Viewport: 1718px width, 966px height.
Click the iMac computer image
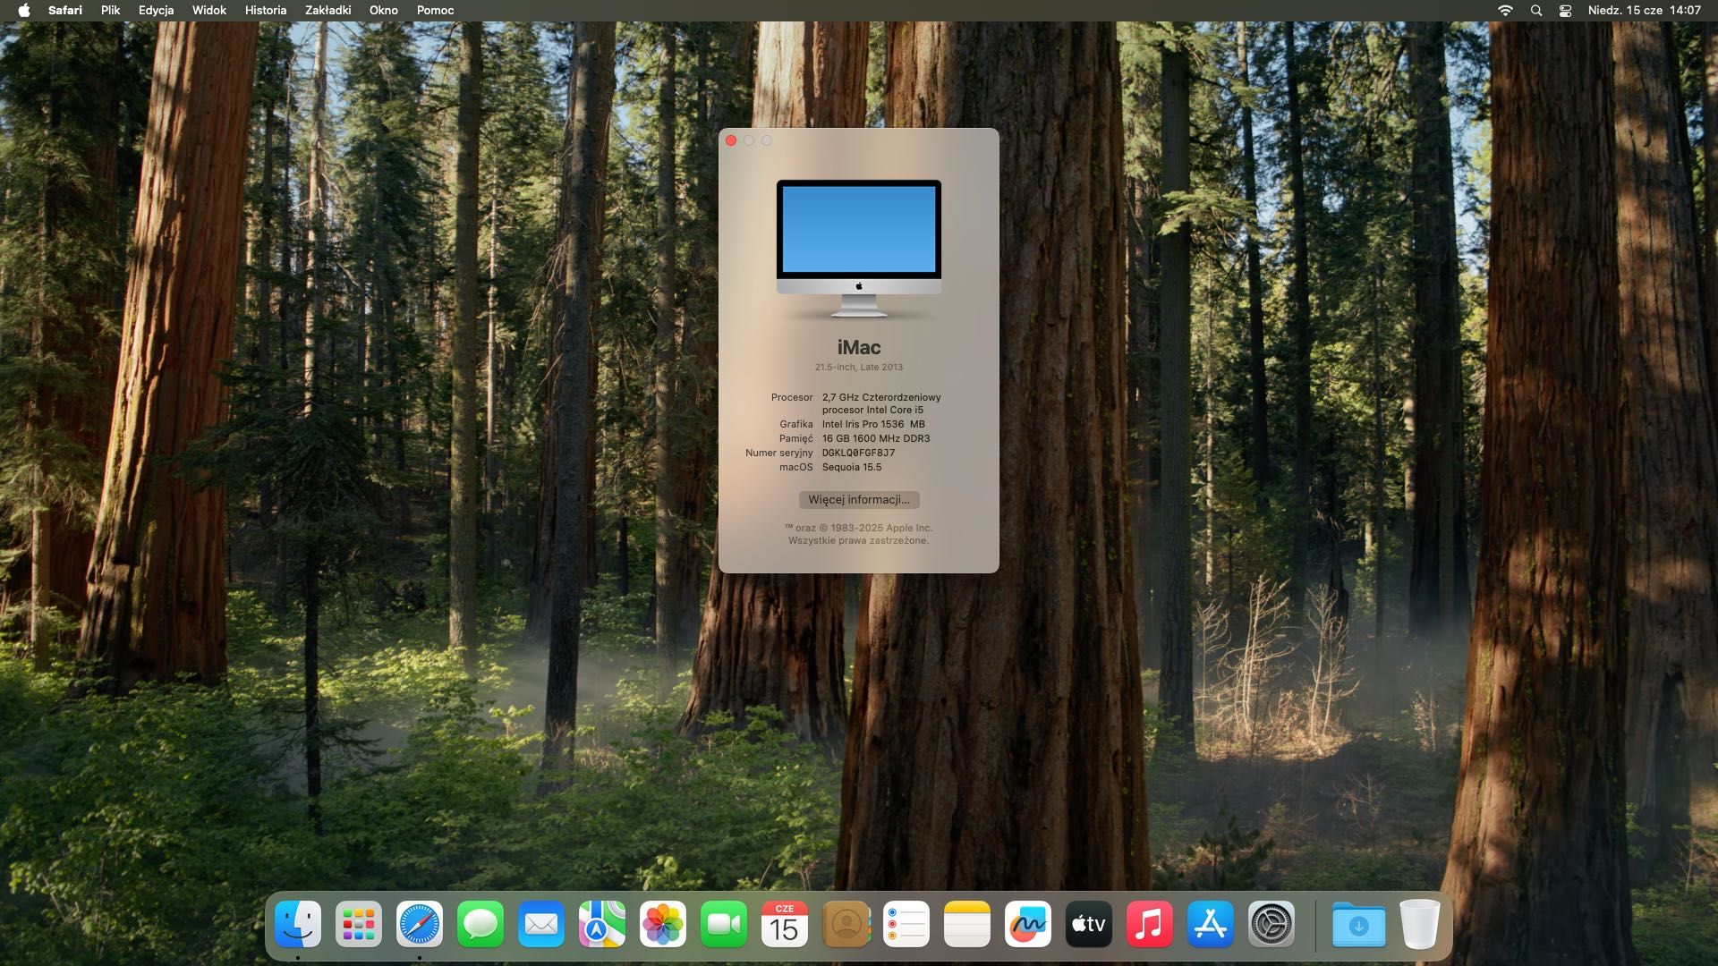coord(859,249)
